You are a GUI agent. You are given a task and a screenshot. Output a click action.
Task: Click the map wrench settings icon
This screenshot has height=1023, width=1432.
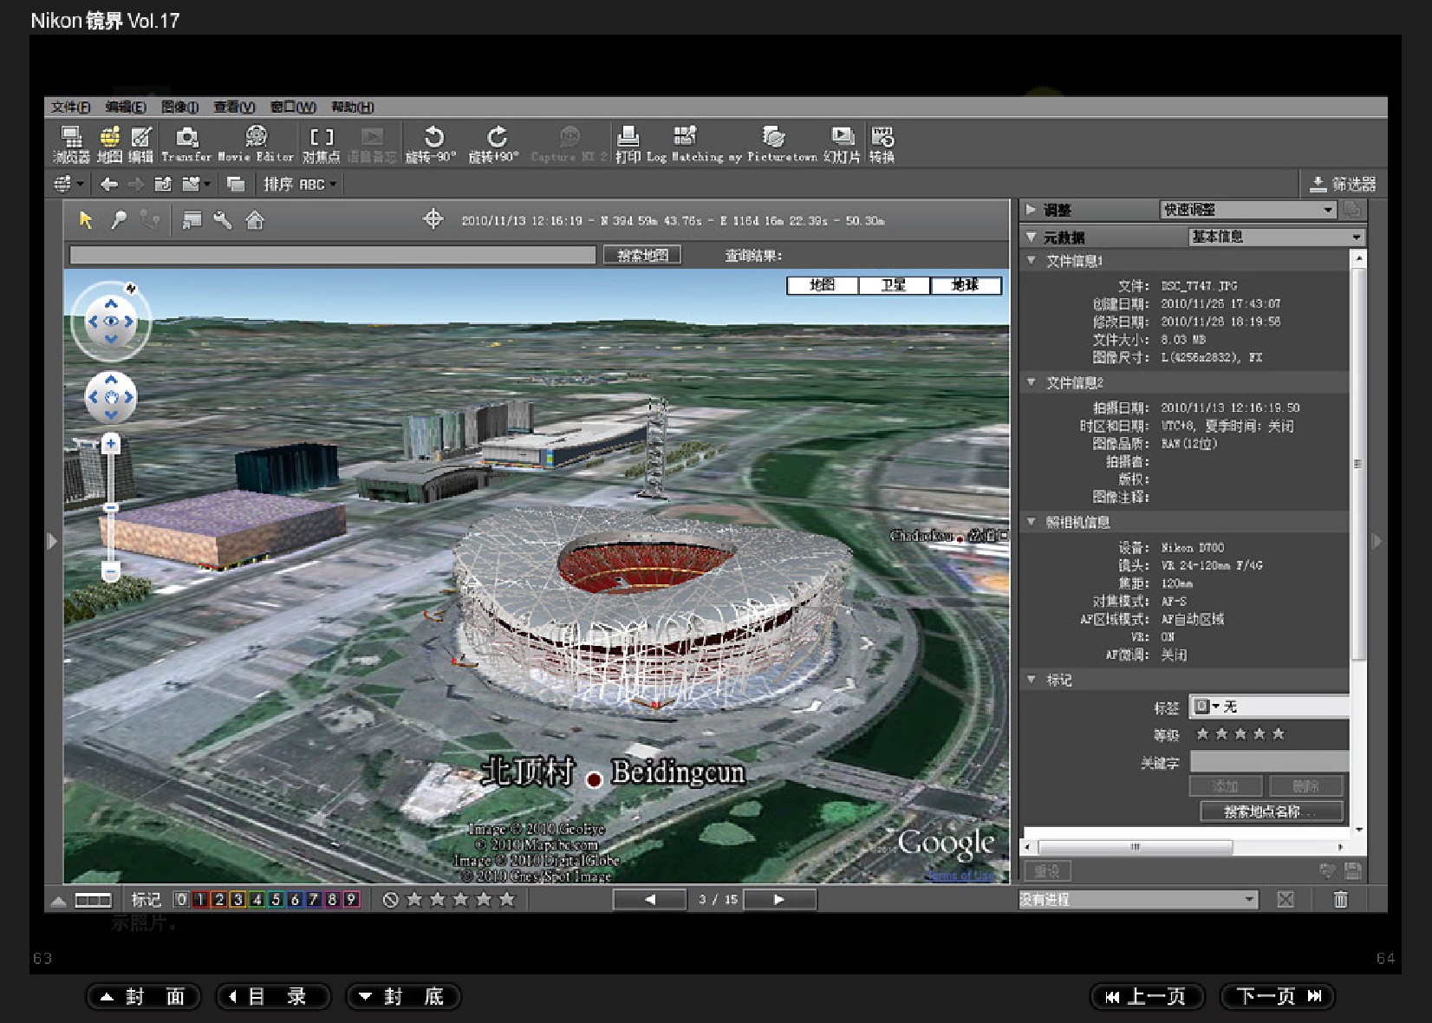223,220
